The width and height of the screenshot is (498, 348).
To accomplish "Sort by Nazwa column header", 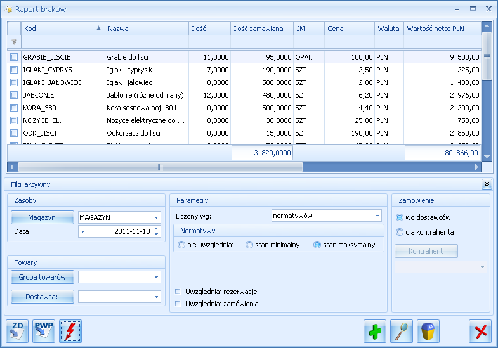I will pos(147,29).
